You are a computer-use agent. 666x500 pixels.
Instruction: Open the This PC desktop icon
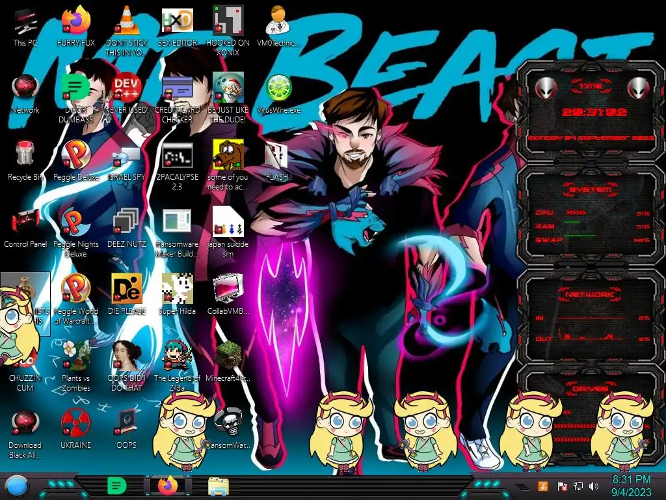tap(25, 27)
